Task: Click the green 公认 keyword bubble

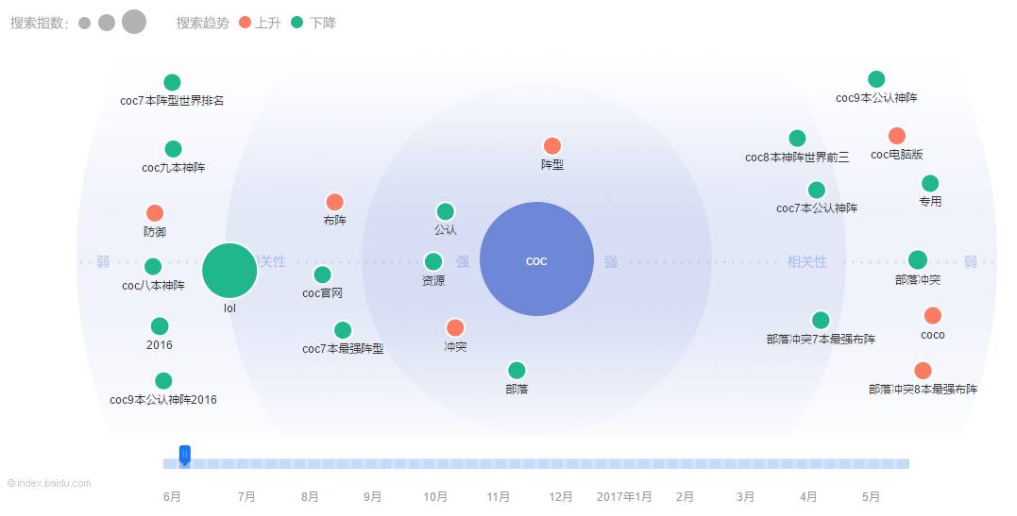Action: pyautogui.click(x=446, y=212)
